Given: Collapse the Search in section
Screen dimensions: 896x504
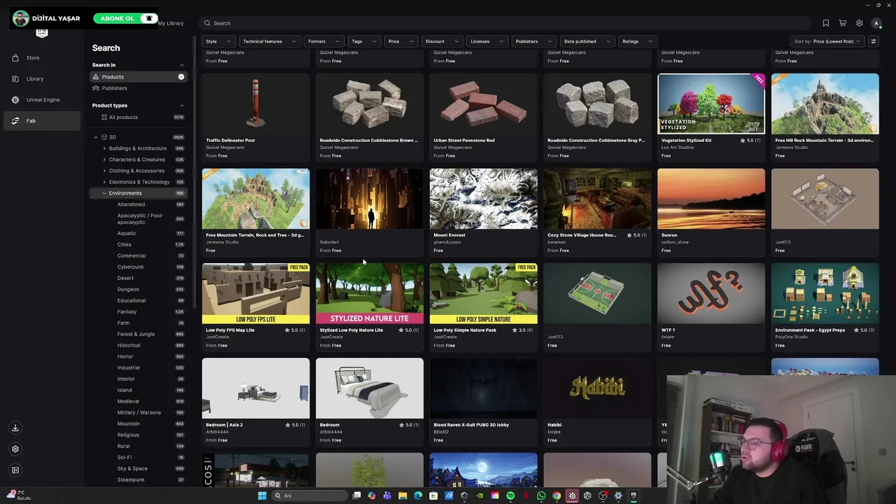Looking at the screenshot, I should click(182, 65).
